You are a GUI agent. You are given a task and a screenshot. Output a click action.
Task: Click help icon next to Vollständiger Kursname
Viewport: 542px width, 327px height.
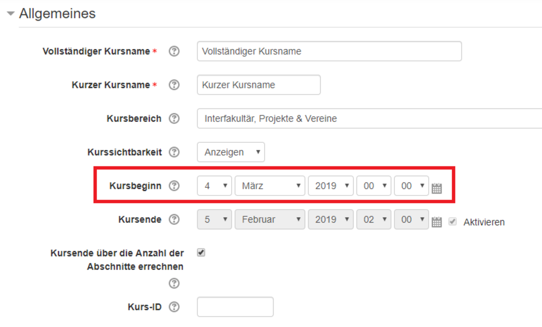[x=174, y=51]
